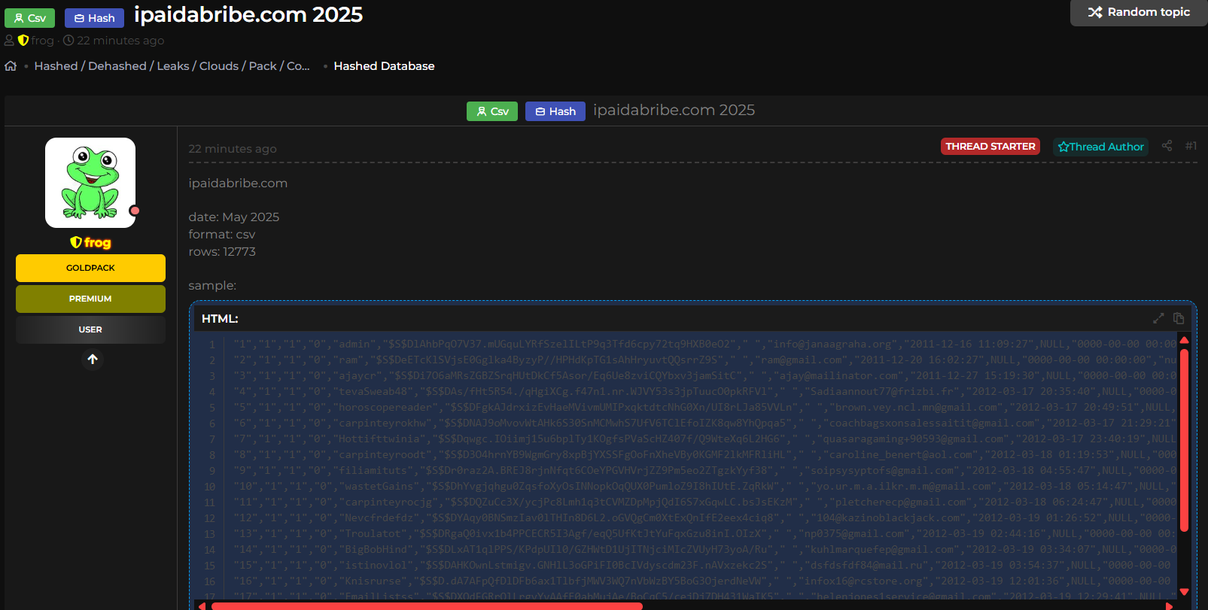This screenshot has height=610, width=1208.
Task: Select the green Csv tag at top
Action: click(30, 18)
